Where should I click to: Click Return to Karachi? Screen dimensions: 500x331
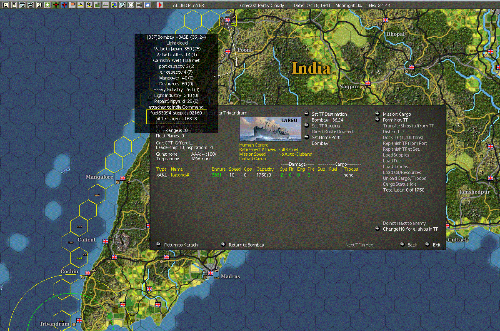click(181, 245)
